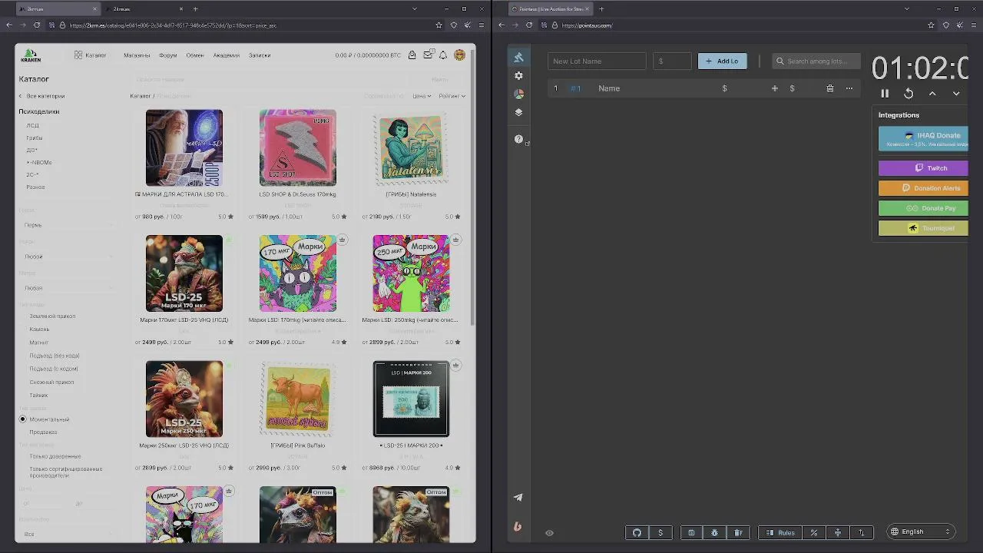Click the clear-all trash icon in bottom toolbar
This screenshot has height=553, width=983.
(738, 532)
